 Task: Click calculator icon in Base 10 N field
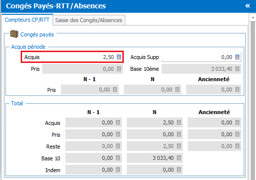(x=179, y=158)
